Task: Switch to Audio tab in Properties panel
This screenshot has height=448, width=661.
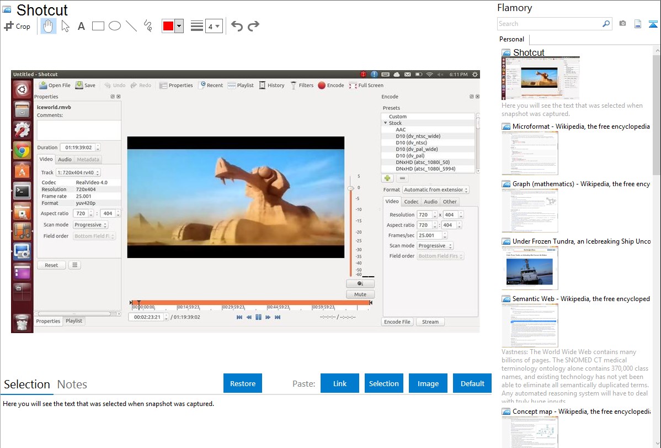Action: point(65,160)
